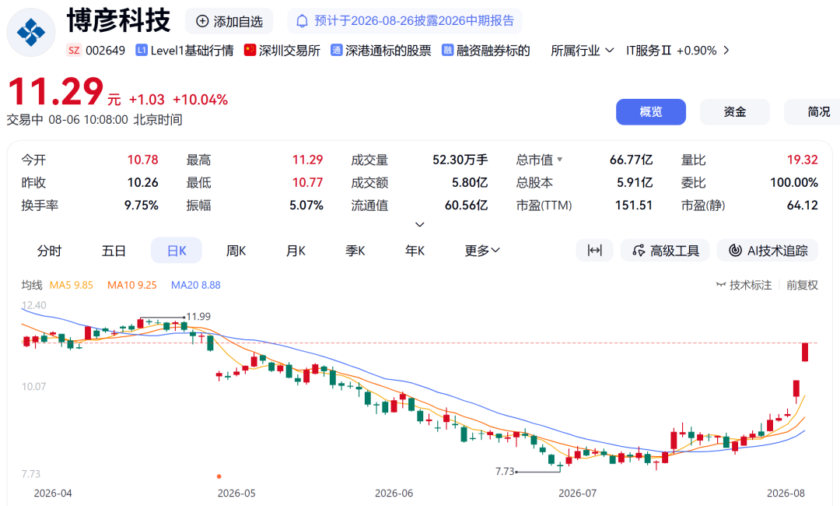The image size is (840, 506).
Task: Click the 7.73 low price marker
Action: 505,472
